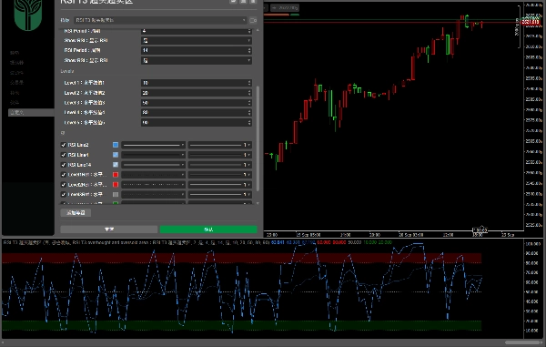Select the highlighted sidebar category item
The height and width of the screenshot is (347, 546).
click(x=31, y=113)
